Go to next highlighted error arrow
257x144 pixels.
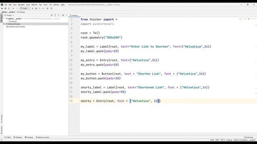(x=255, y=19)
